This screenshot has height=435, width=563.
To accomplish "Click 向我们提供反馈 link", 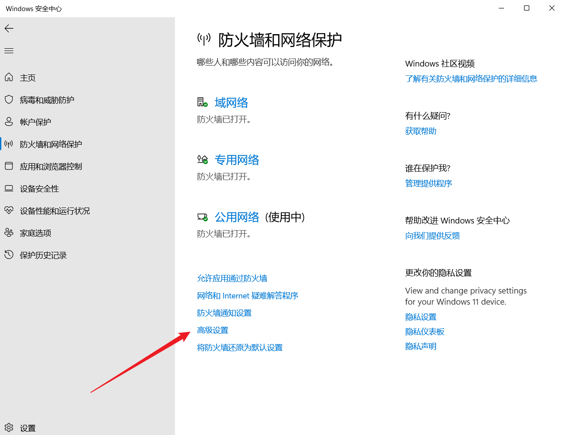I will coord(432,235).
